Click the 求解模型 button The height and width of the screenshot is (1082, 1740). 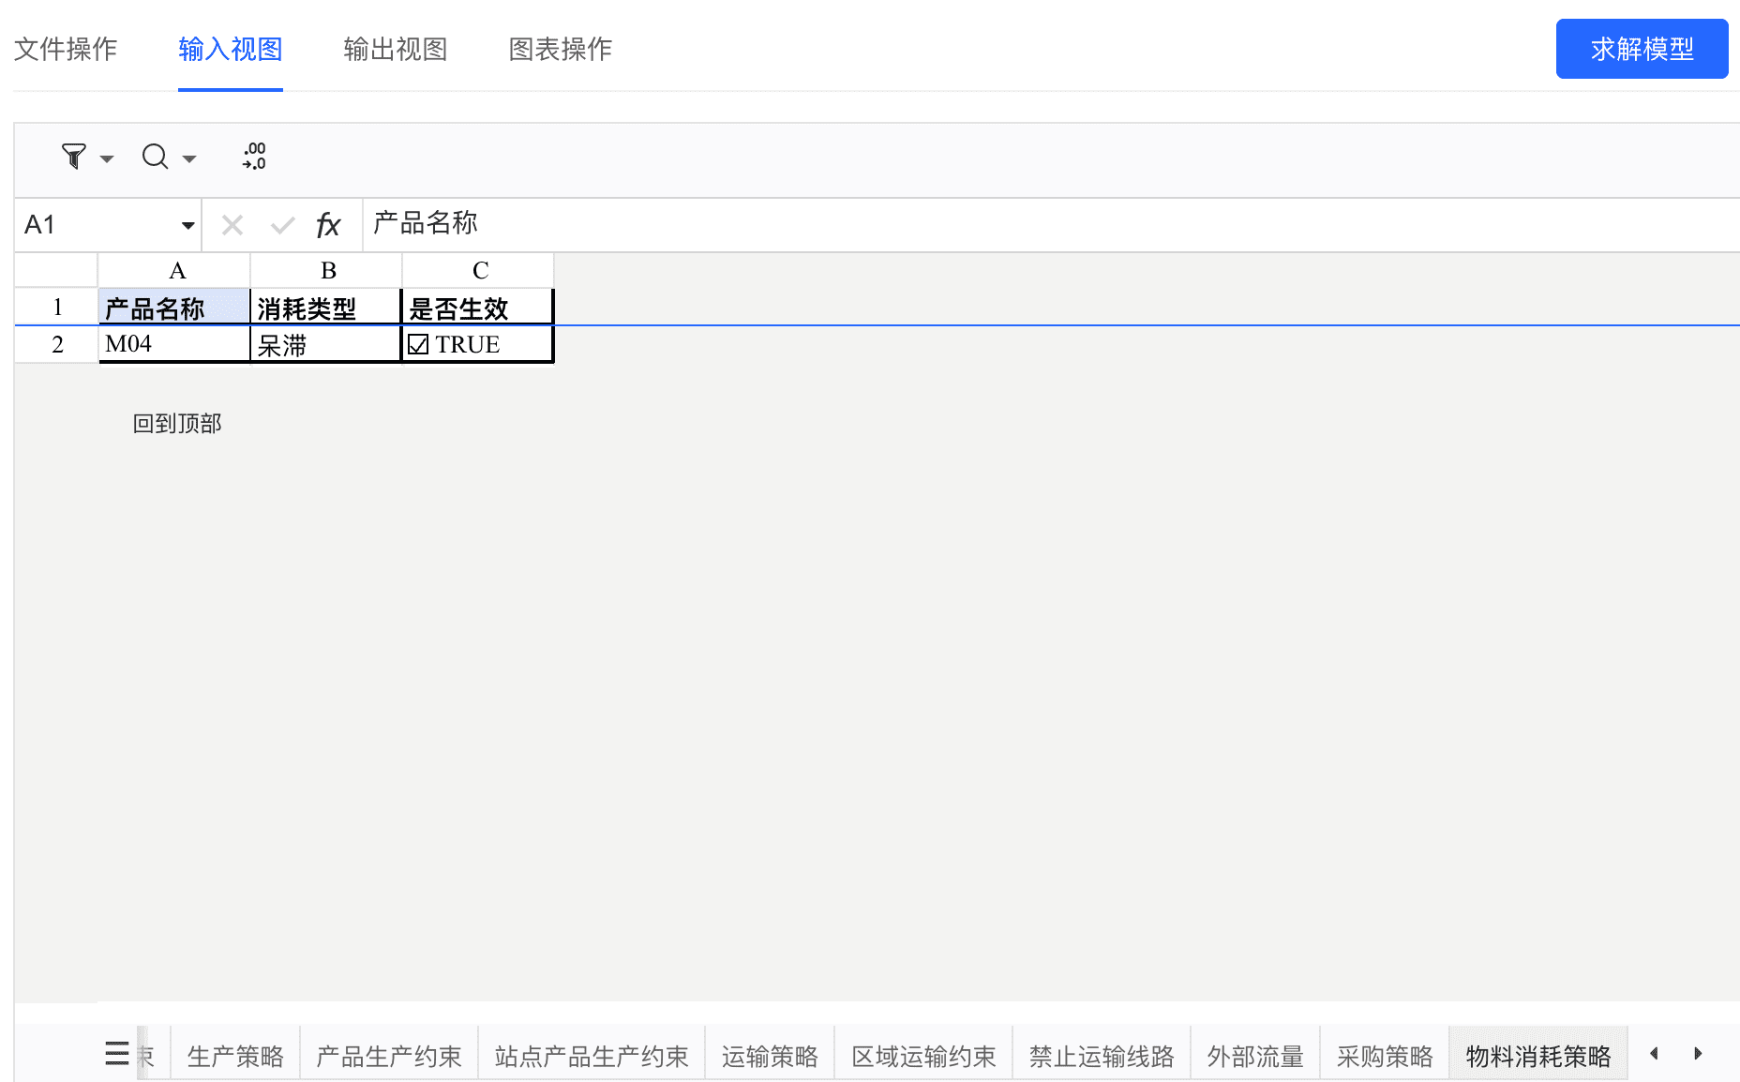(1642, 49)
